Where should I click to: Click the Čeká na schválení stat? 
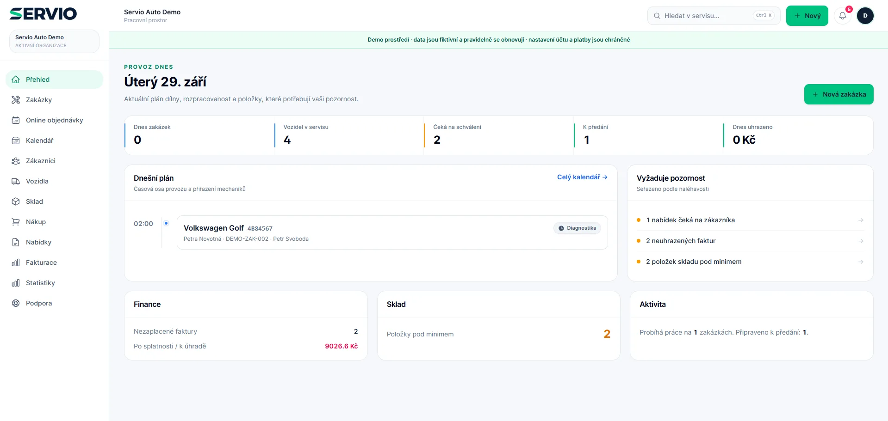coord(498,135)
